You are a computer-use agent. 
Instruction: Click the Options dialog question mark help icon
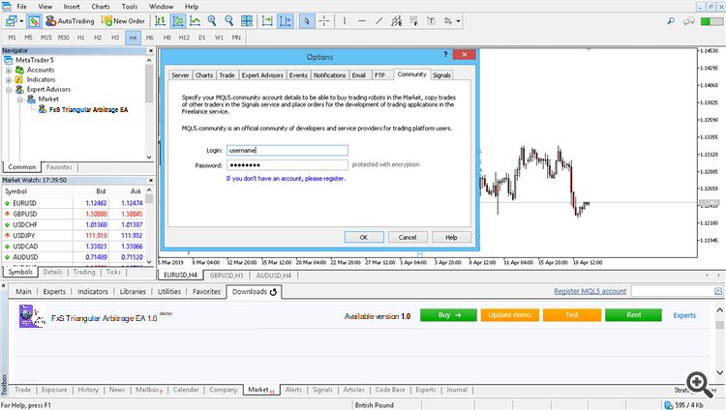445,54
